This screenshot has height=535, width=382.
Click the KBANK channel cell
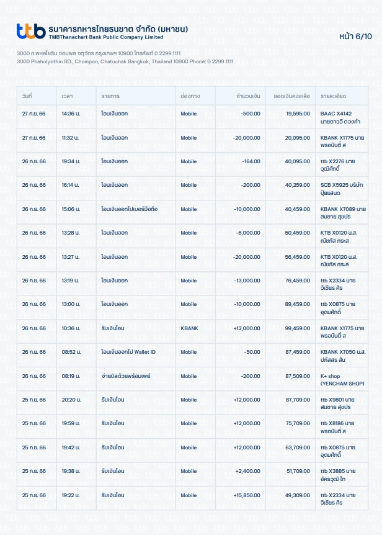click(x=189, y=328)
